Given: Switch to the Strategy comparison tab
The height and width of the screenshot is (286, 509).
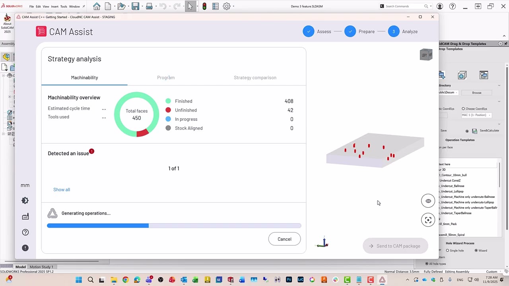Looking at the screenshot, I should click(x=255, y=77).
